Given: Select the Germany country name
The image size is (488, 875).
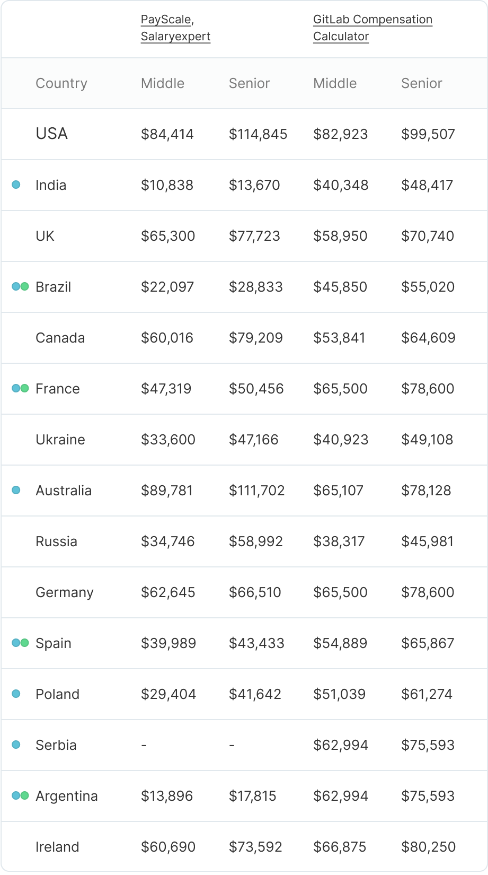Looking at the screenshot, I should point(65,592).
